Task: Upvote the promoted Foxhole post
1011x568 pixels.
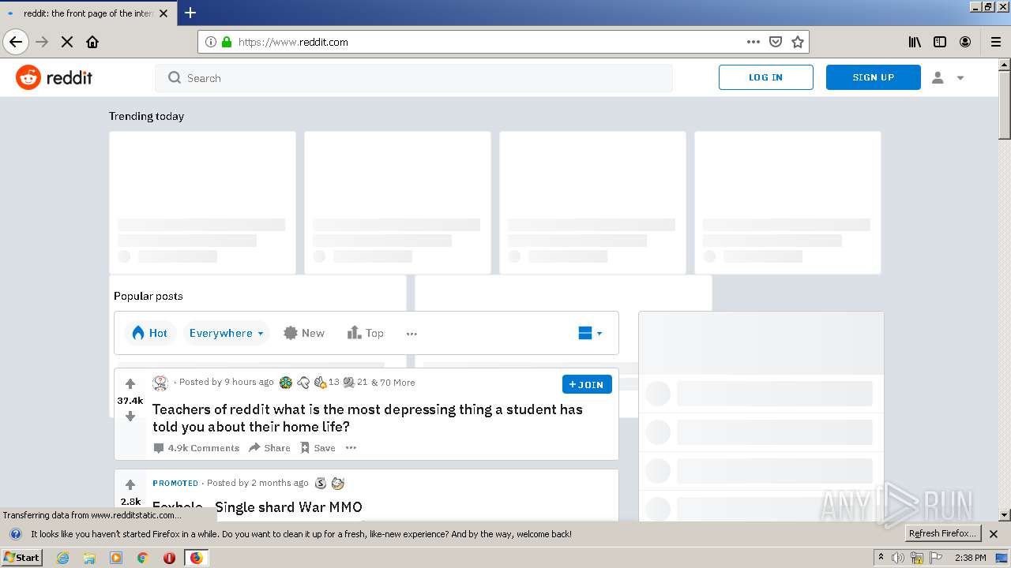Action: [130, 485]
